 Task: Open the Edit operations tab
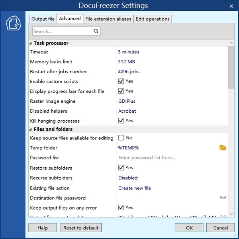(x=153, y=19)
